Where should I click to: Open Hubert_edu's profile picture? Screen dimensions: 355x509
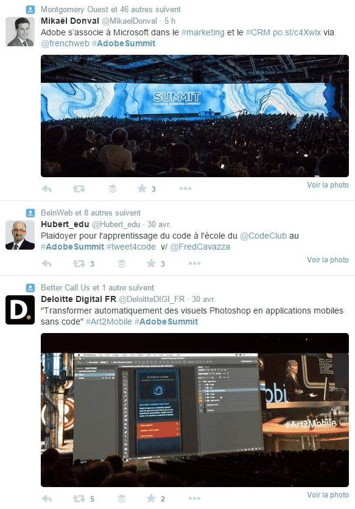click(20, 235)
